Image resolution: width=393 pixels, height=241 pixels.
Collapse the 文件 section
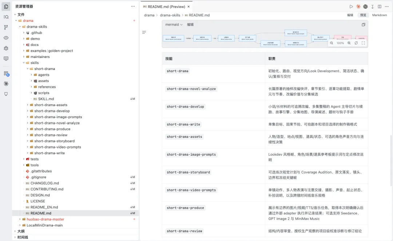15,15
